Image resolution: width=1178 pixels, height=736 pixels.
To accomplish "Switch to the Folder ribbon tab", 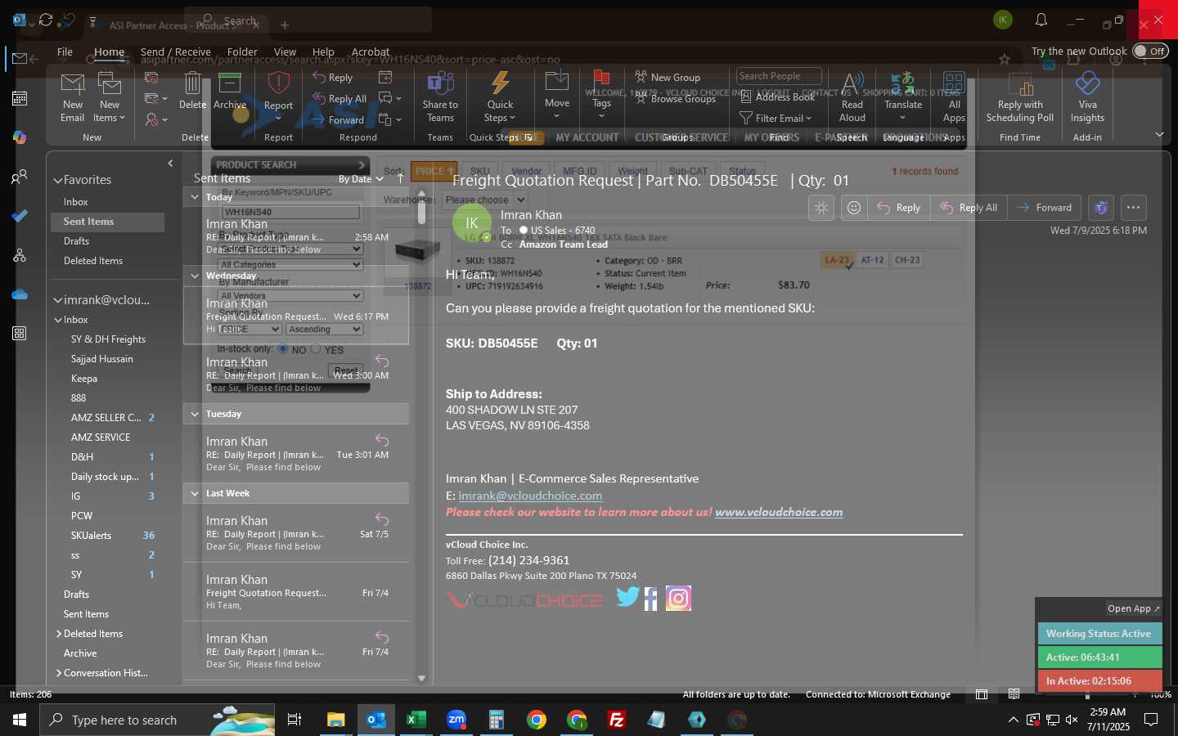I will click(x=242, y=52).
